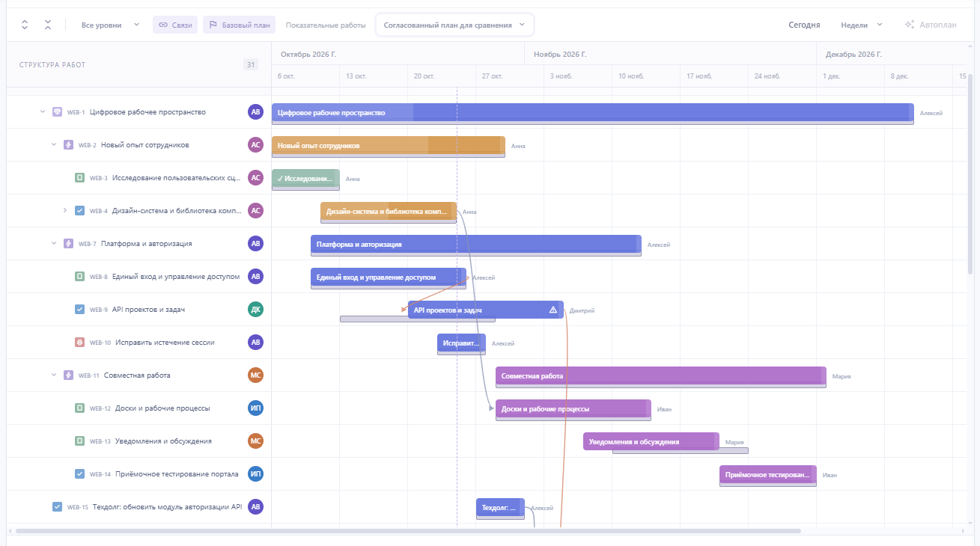Click the lightning icon of WEB-11 Совместная работа
This screenshot has height=546, width=980.
click(x=68, y=375)
